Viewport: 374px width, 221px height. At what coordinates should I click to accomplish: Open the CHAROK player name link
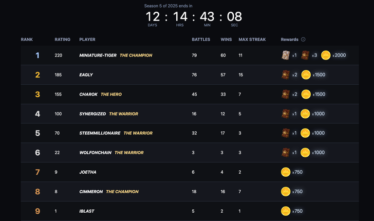click(x=88, y=94)
